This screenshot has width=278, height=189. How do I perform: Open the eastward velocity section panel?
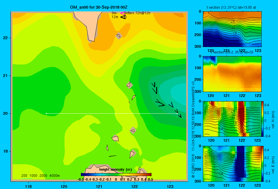tap(232, 164)
